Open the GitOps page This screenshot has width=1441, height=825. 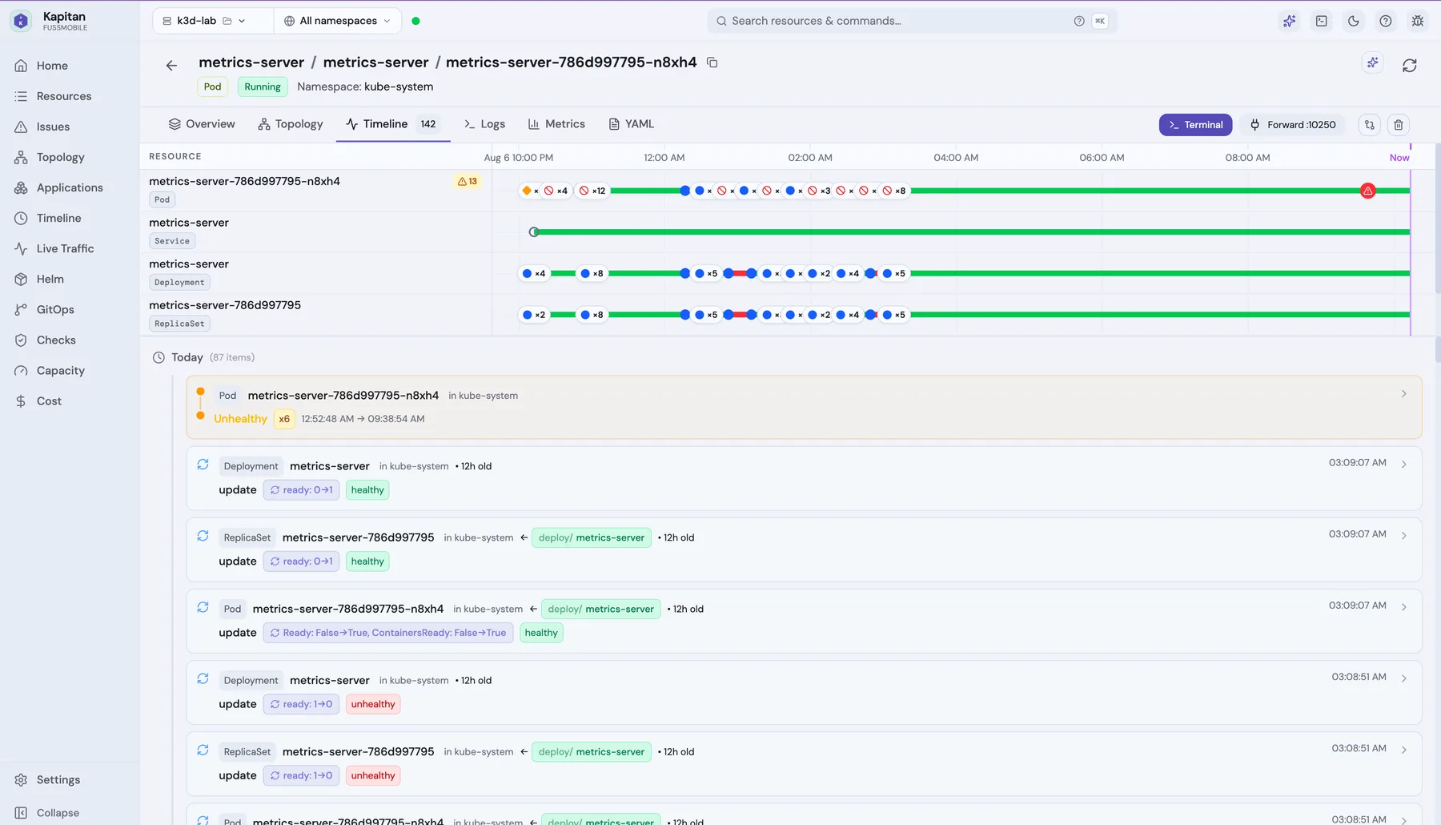click(x=55, y=309)
